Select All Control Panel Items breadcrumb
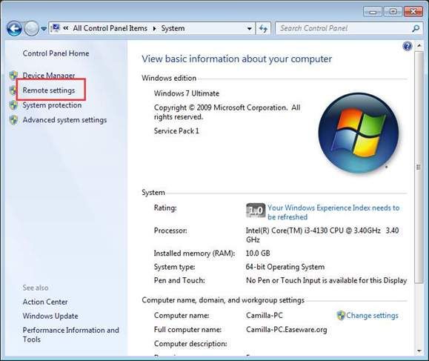Viewport: 429px width, 361px height. tap(110, 28)
